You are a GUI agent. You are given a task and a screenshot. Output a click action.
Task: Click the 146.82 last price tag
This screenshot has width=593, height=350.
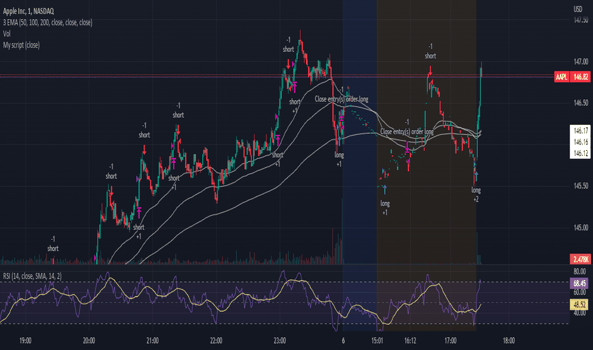point(580,77)
